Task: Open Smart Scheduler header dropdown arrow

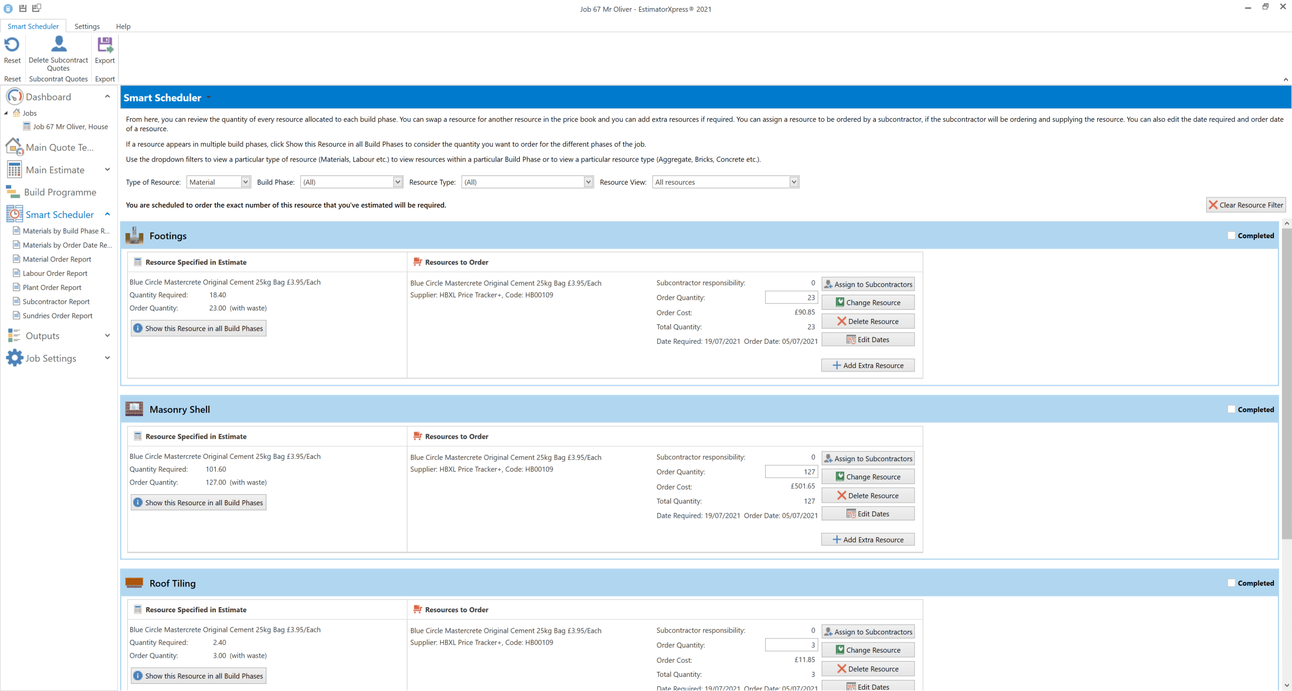Action: pos(208,97)
